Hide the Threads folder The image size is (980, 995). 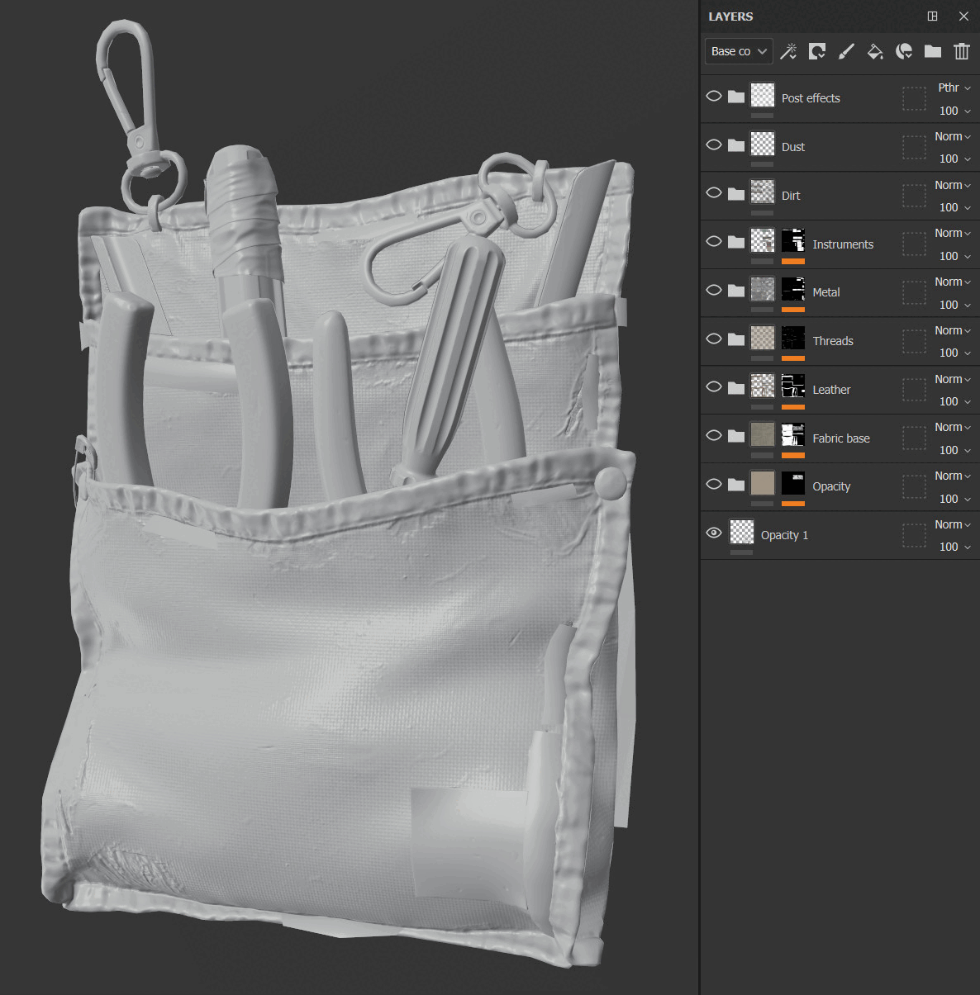(714, 339)
